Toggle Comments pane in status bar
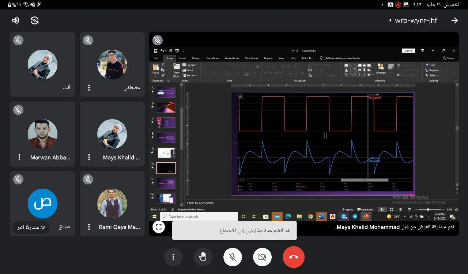 click(365, 210)
